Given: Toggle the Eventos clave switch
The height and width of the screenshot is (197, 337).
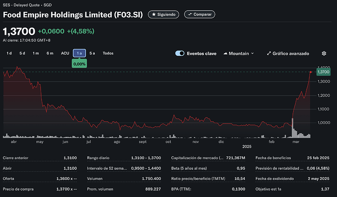Looking at the screenshot, I should [x=180, y=53].
